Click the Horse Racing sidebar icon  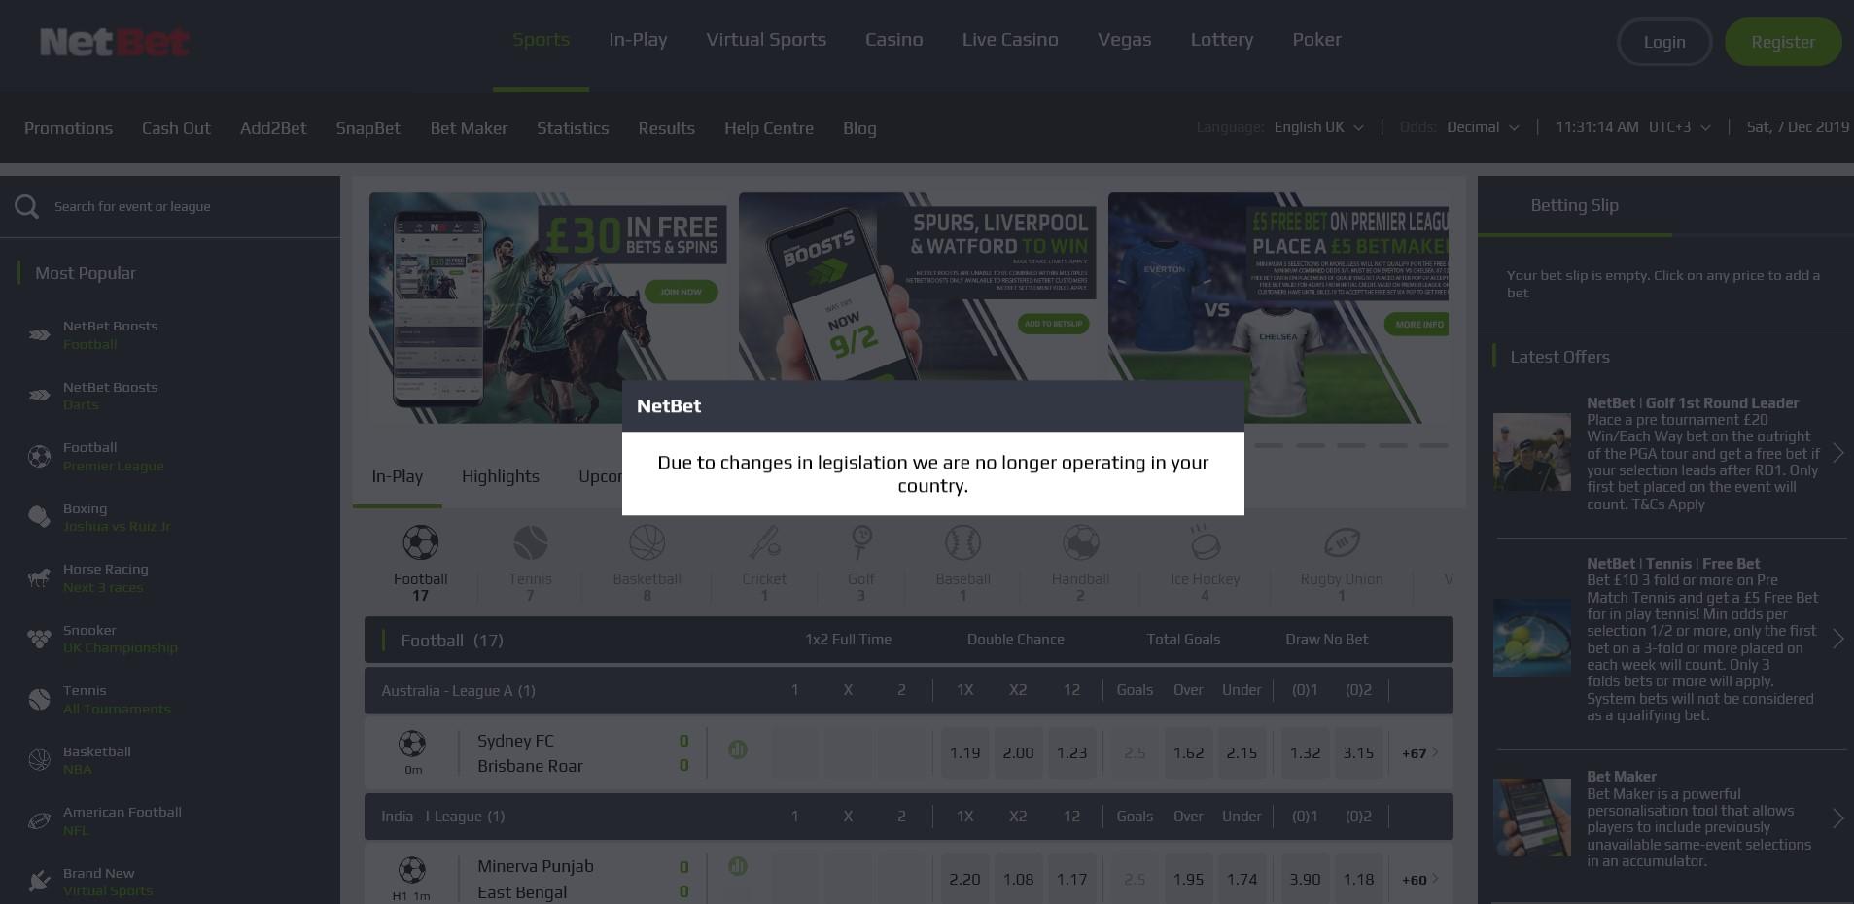[39, 578]
